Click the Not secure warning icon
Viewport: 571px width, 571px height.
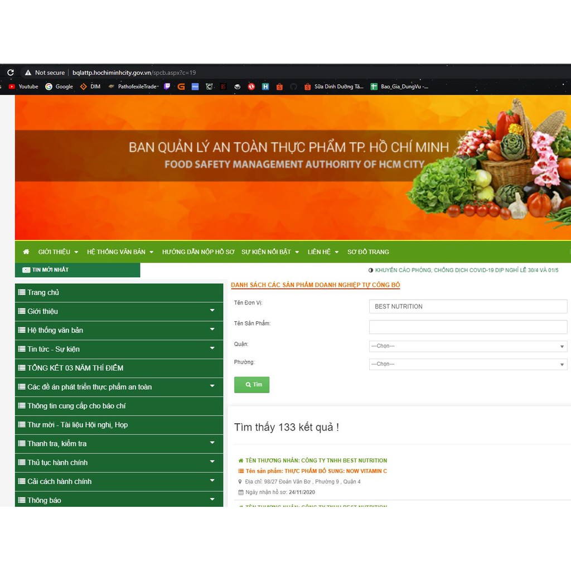[x=28, y=72]
